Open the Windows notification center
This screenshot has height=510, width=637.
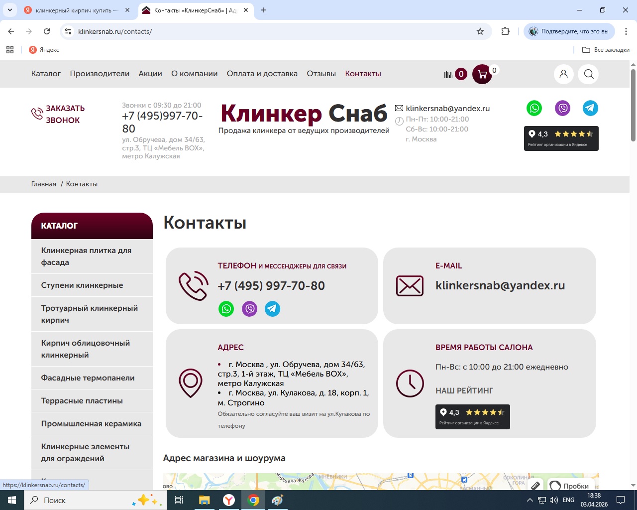(x=621, y=500)
